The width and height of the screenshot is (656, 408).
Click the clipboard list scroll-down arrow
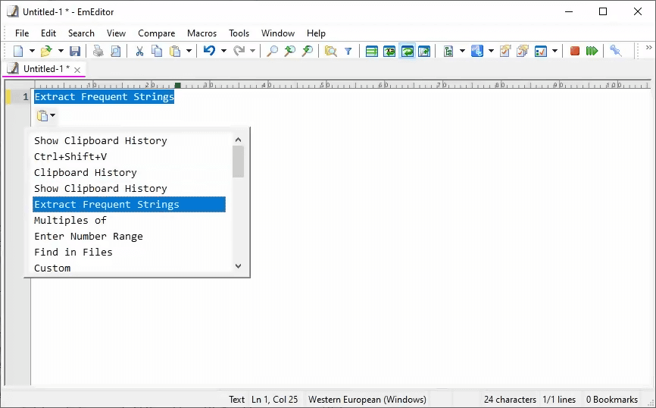coord(238,266)
